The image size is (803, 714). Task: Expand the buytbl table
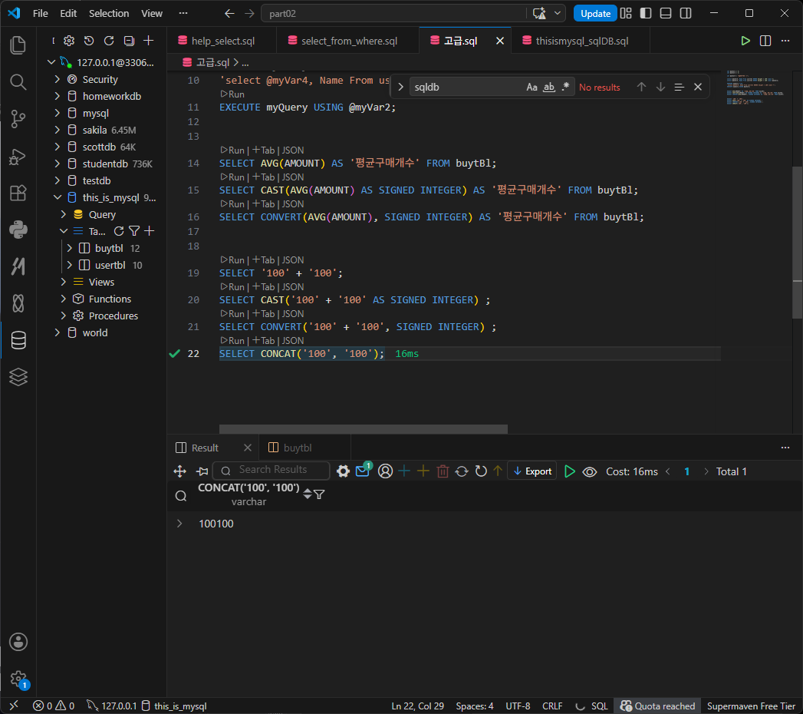pyautogui.click(x=70, y=248)
